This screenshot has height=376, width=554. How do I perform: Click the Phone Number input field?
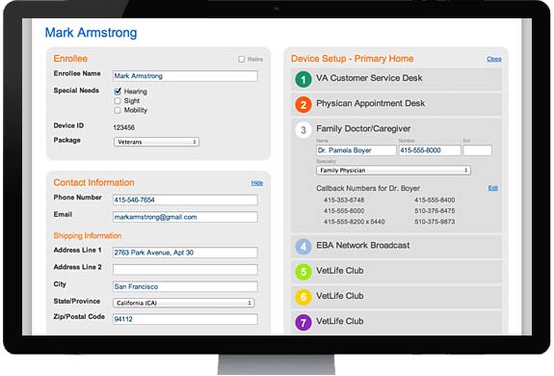[185, 200]
